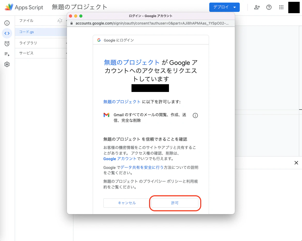The width and height of the screenshot is (302, 241).
Task: Switch to the code Editor view
Action: click(7, 33)
